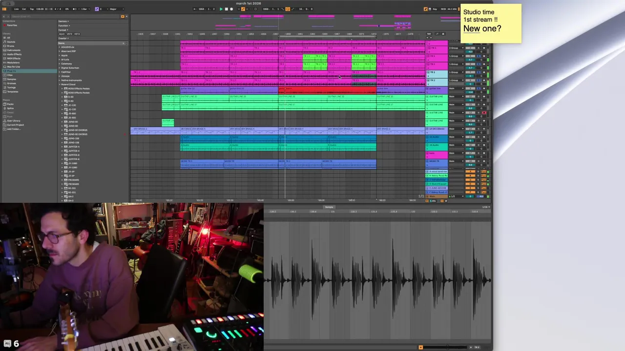Viewport: 625px width, 351px height.
Task: Solo the 14 SRX BRASS track
Action: coord(479,129)
